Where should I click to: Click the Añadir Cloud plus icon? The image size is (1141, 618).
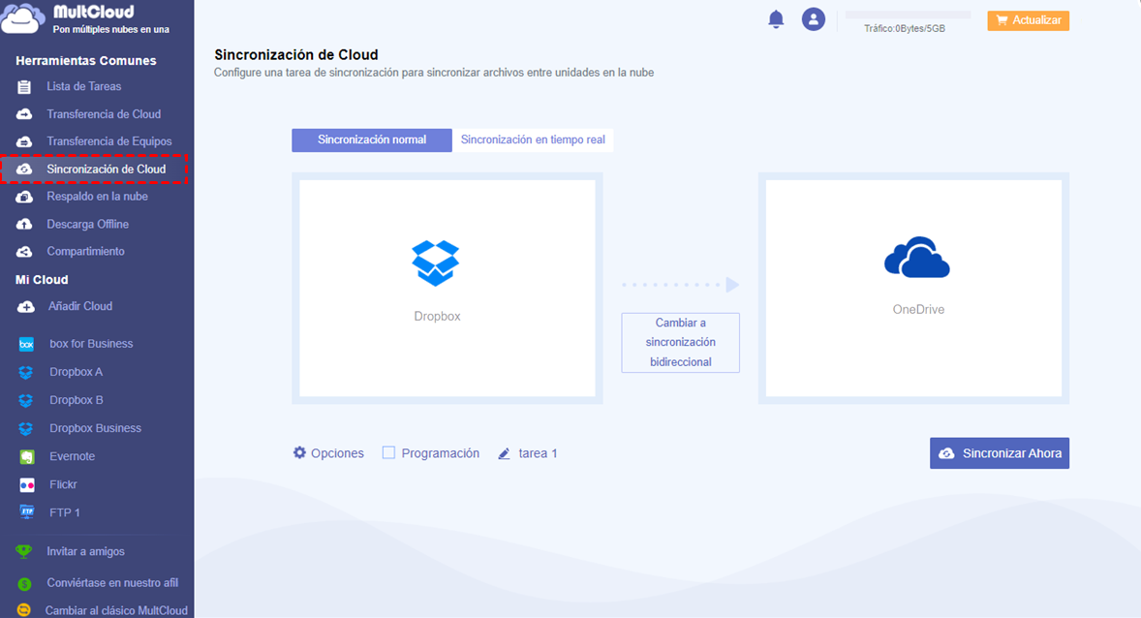click(25, 306)
